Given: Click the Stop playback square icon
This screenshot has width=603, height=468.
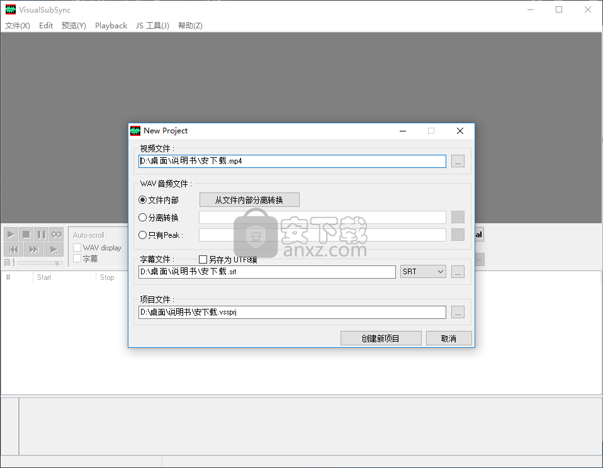Looking at the screenshot, I should pos(26,235).
